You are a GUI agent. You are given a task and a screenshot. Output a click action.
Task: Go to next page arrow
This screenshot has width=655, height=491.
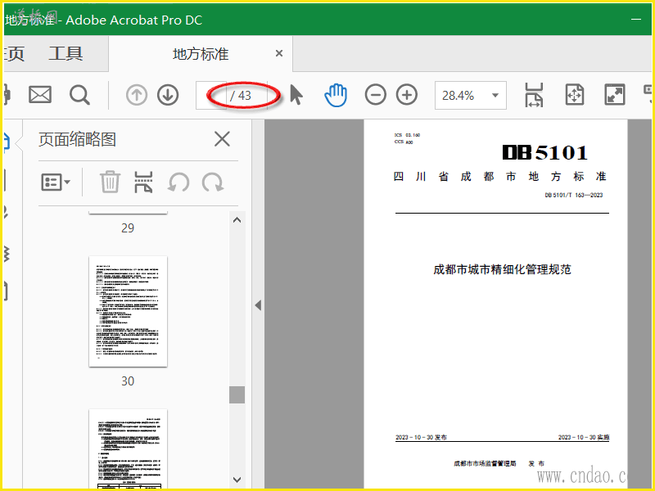pyautogui.click(x=168, y=95)
